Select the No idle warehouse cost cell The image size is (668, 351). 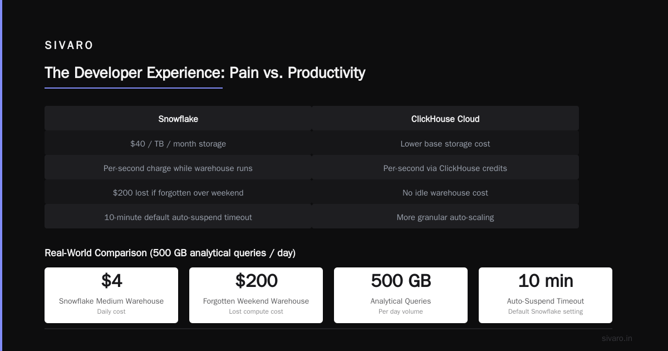(x=445, y=193)
